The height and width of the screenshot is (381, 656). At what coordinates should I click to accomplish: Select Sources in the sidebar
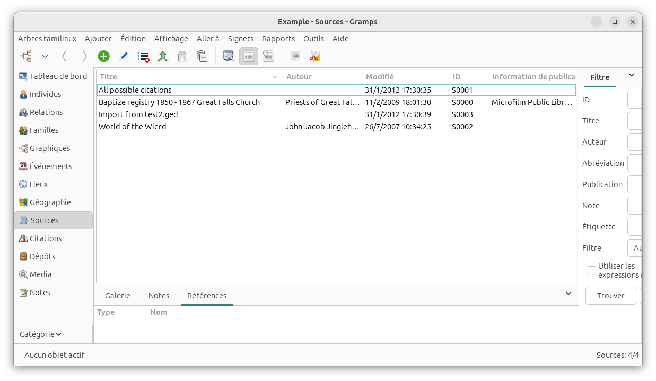click(x=53, y=220)
